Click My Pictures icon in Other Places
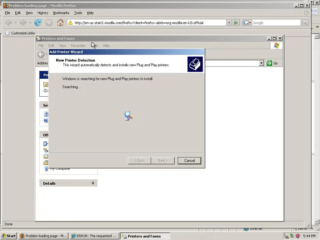The height and width of the screenshot is (240, 320). click(x=46, y=162)
